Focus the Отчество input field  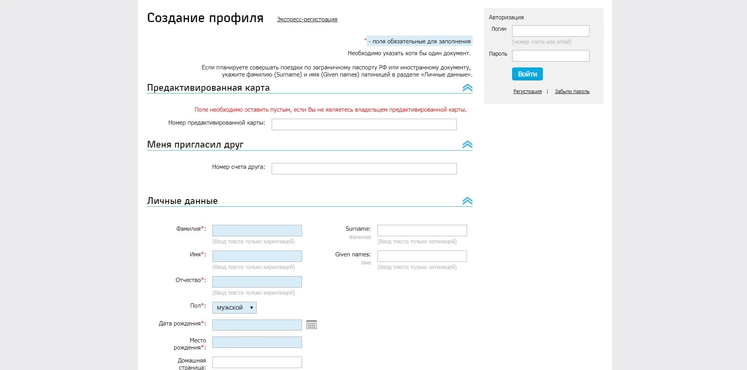click(257, 282)
